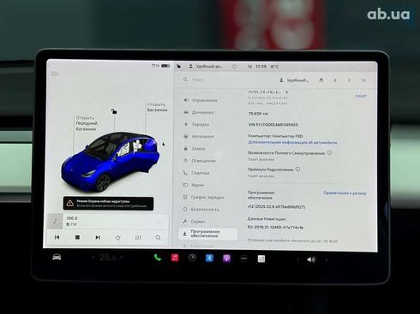The height and width of the screenshot is (314, 420).
Task: Tap the signal icon in status bar
Action: [249, 67]
